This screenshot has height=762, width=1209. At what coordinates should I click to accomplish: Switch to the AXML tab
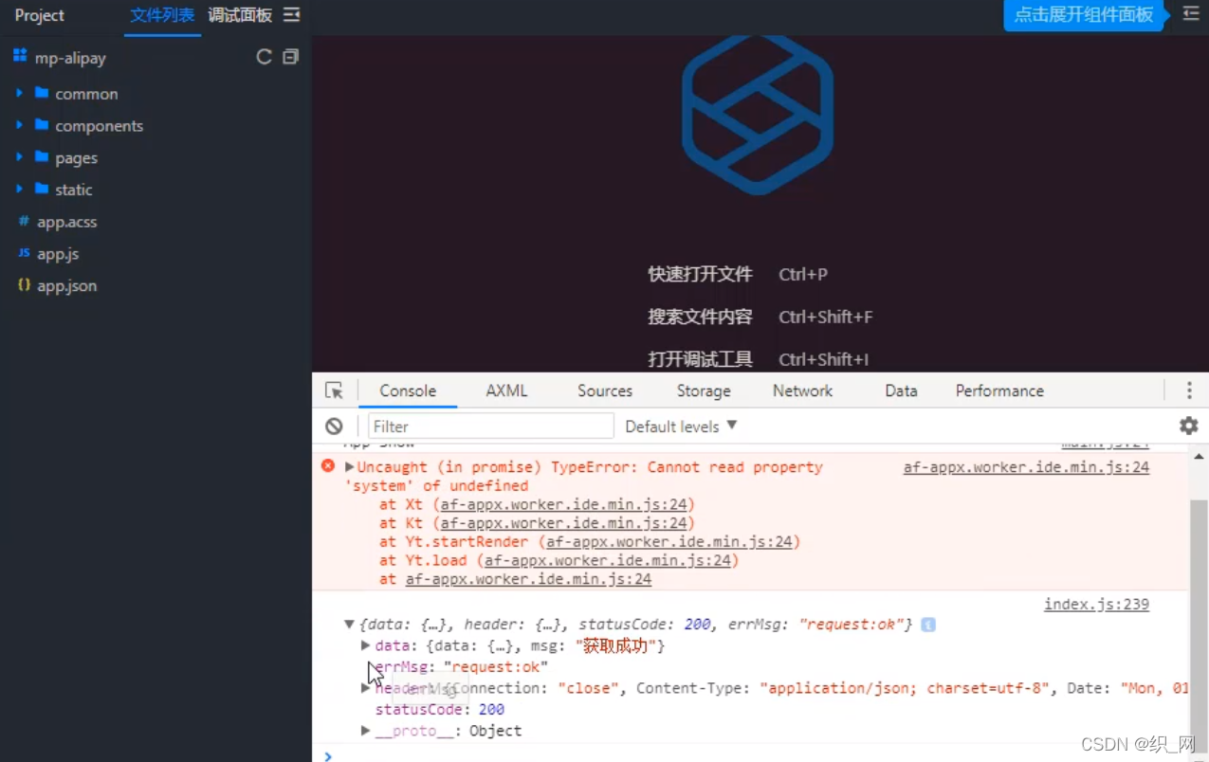(506, 390)
